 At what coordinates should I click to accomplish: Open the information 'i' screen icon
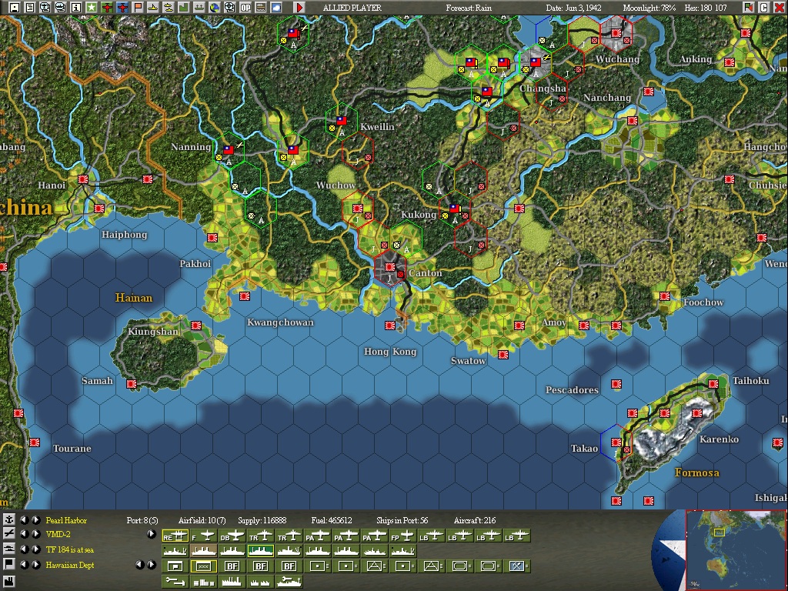76,8
